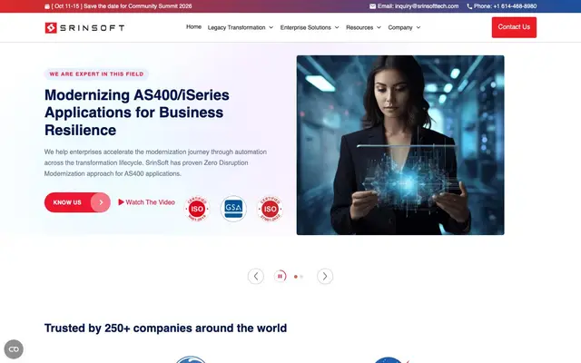Click the calendar icon in top banner
The width and height of the screenshot is (581, 363).
click(47, 6)
